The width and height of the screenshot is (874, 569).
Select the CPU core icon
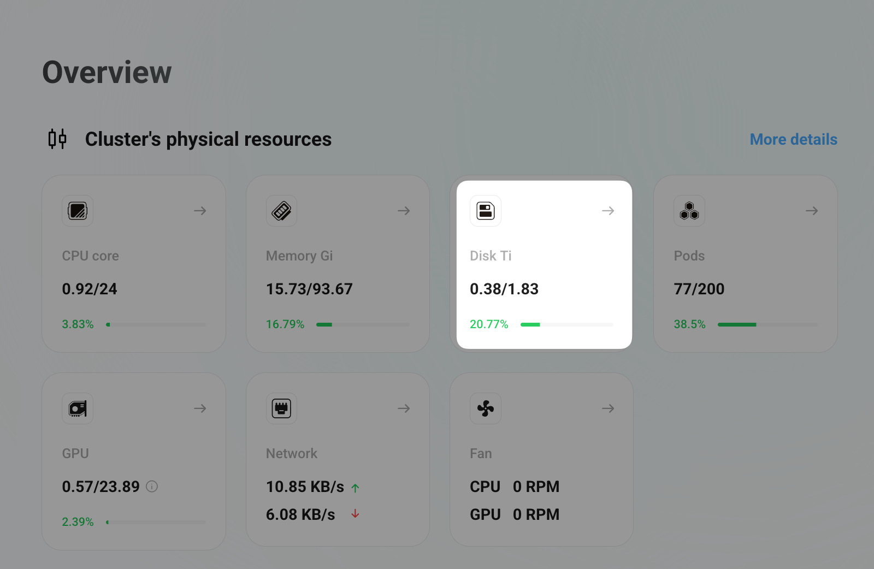point(77,211)
